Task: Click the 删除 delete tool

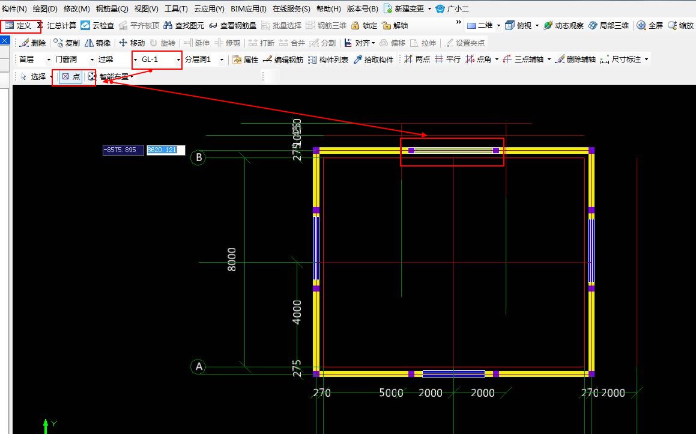Action: [x=33, y=43]
